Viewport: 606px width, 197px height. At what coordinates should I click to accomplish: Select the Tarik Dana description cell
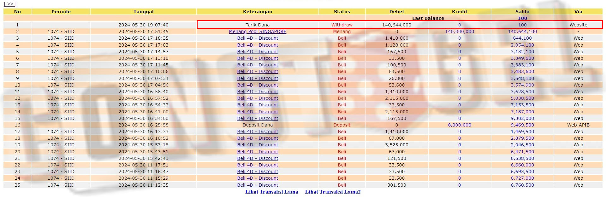click(x=258, y=25)
